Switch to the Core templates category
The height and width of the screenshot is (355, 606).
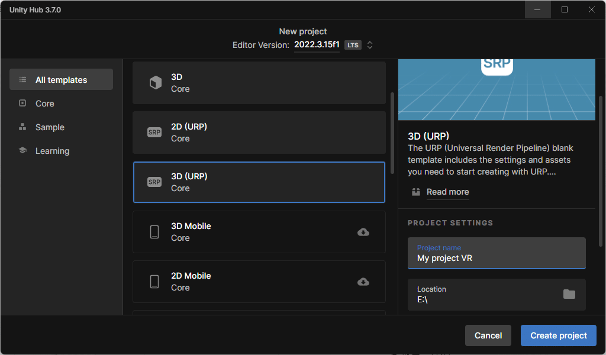44,104
